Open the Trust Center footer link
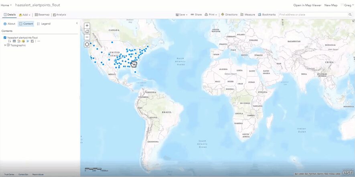The width and height of the screenshot is (355, 177). tap(9, 175)
